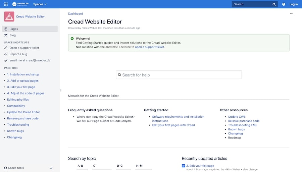Open Update the Cread Editor page
Viewport: 302px width, 172px height.
click(x=23, y=112)
